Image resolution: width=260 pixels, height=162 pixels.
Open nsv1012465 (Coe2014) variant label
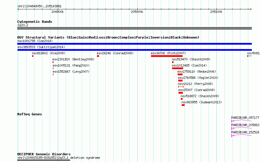[x=189, y=65]
